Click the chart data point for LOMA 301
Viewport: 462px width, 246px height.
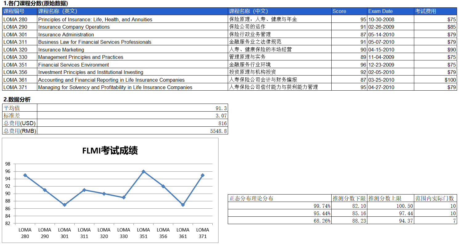64,205
